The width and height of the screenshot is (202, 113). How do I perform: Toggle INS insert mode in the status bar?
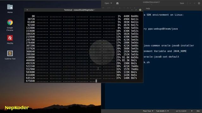(x=198, y=111)
